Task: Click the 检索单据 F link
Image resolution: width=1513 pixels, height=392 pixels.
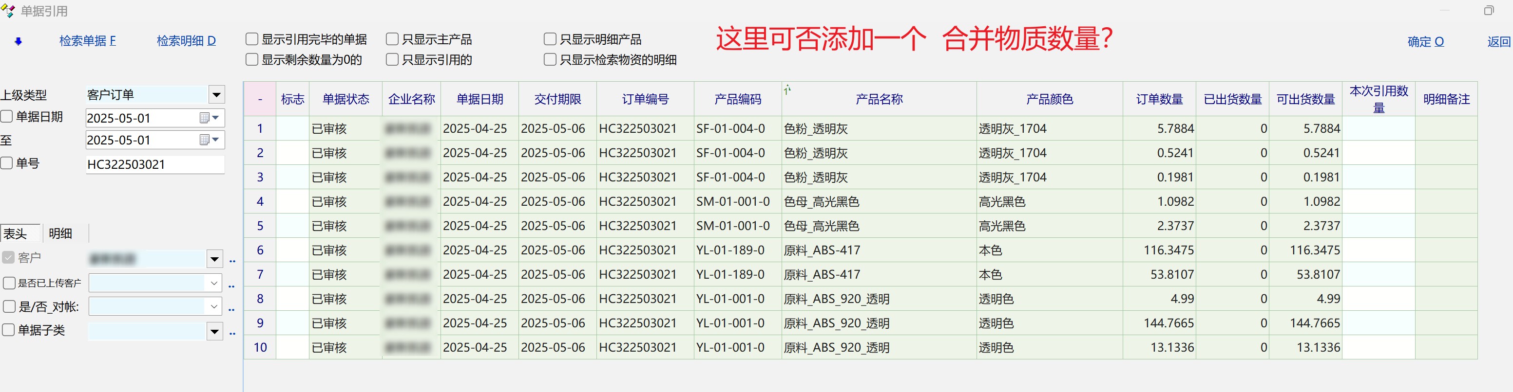Action: (88, 41)
